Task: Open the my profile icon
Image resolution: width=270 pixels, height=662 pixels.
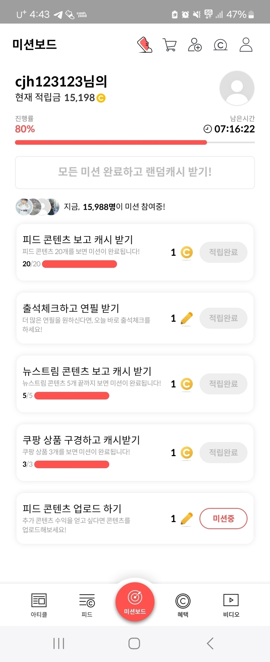Action: point(246,45)
